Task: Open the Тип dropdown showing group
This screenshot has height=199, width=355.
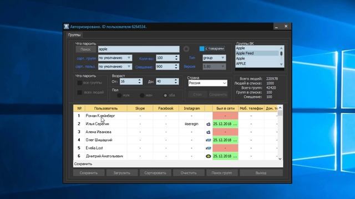Action: (214, 58)
